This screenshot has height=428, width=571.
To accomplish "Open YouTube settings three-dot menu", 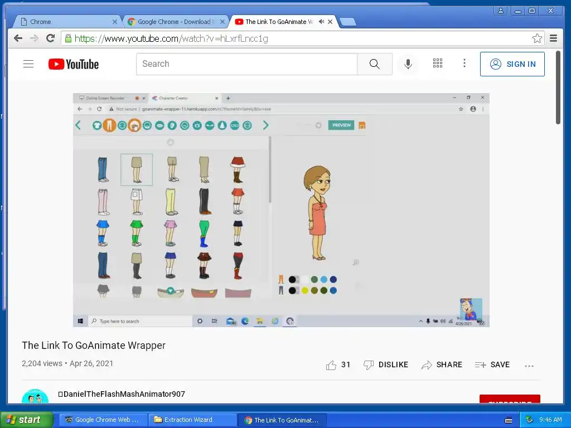I will point(464,64).
